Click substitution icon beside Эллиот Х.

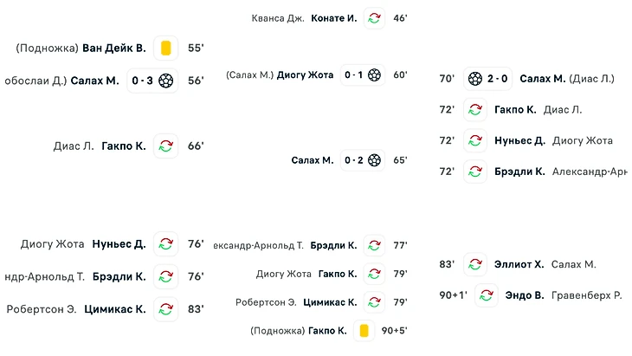coord(474,264)
